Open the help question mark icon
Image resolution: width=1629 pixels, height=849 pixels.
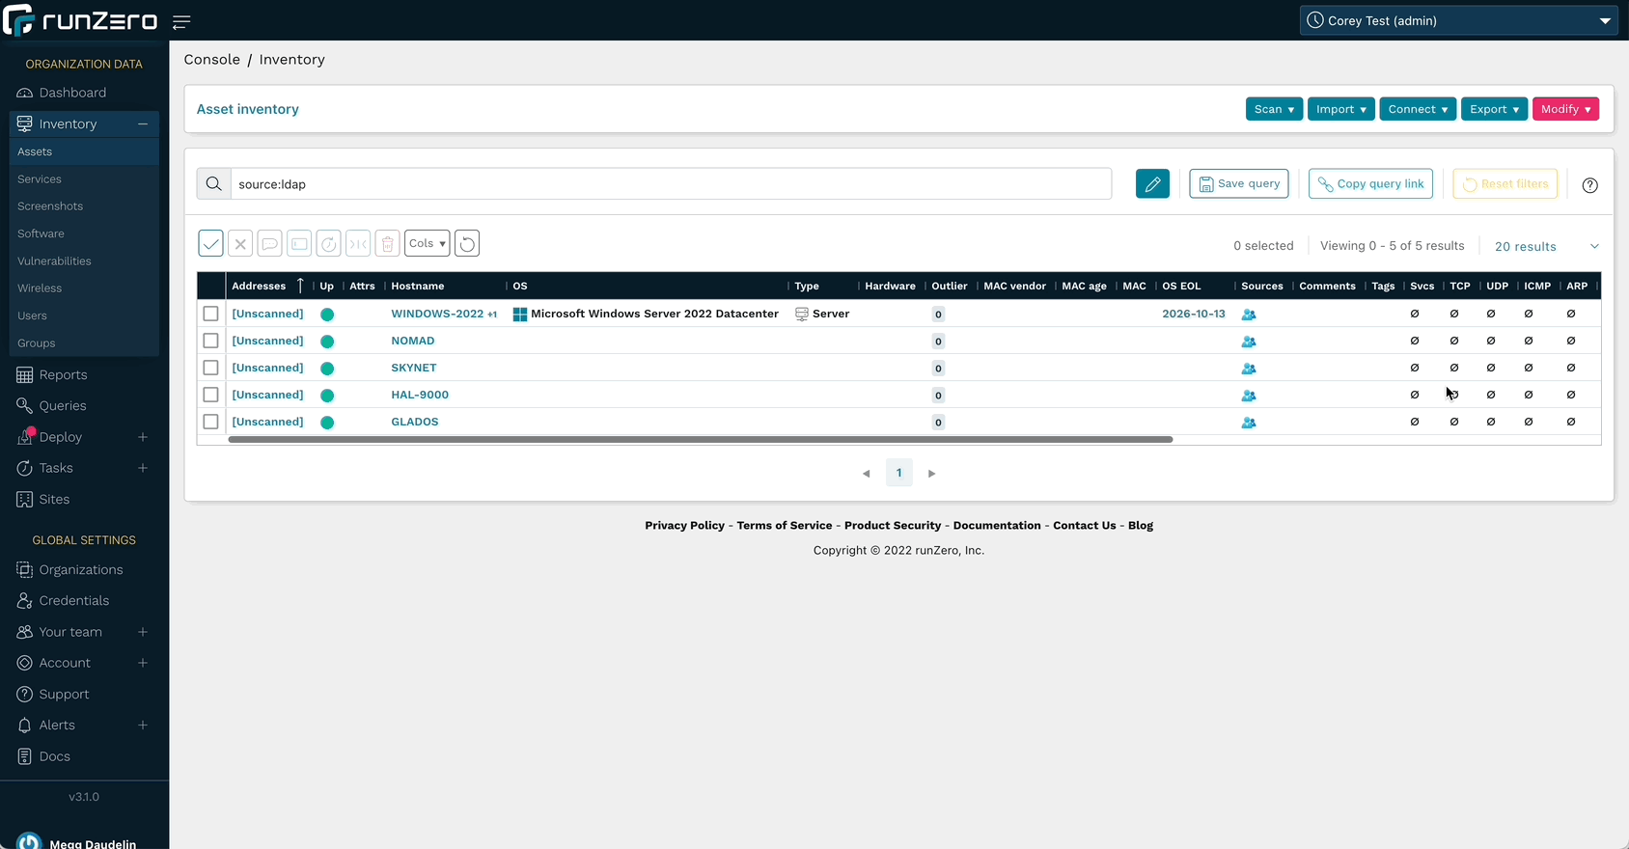[1589, 185]
